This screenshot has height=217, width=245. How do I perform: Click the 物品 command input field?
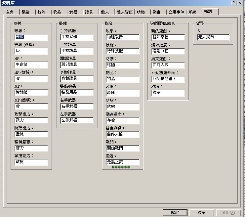tap(122, 79)
